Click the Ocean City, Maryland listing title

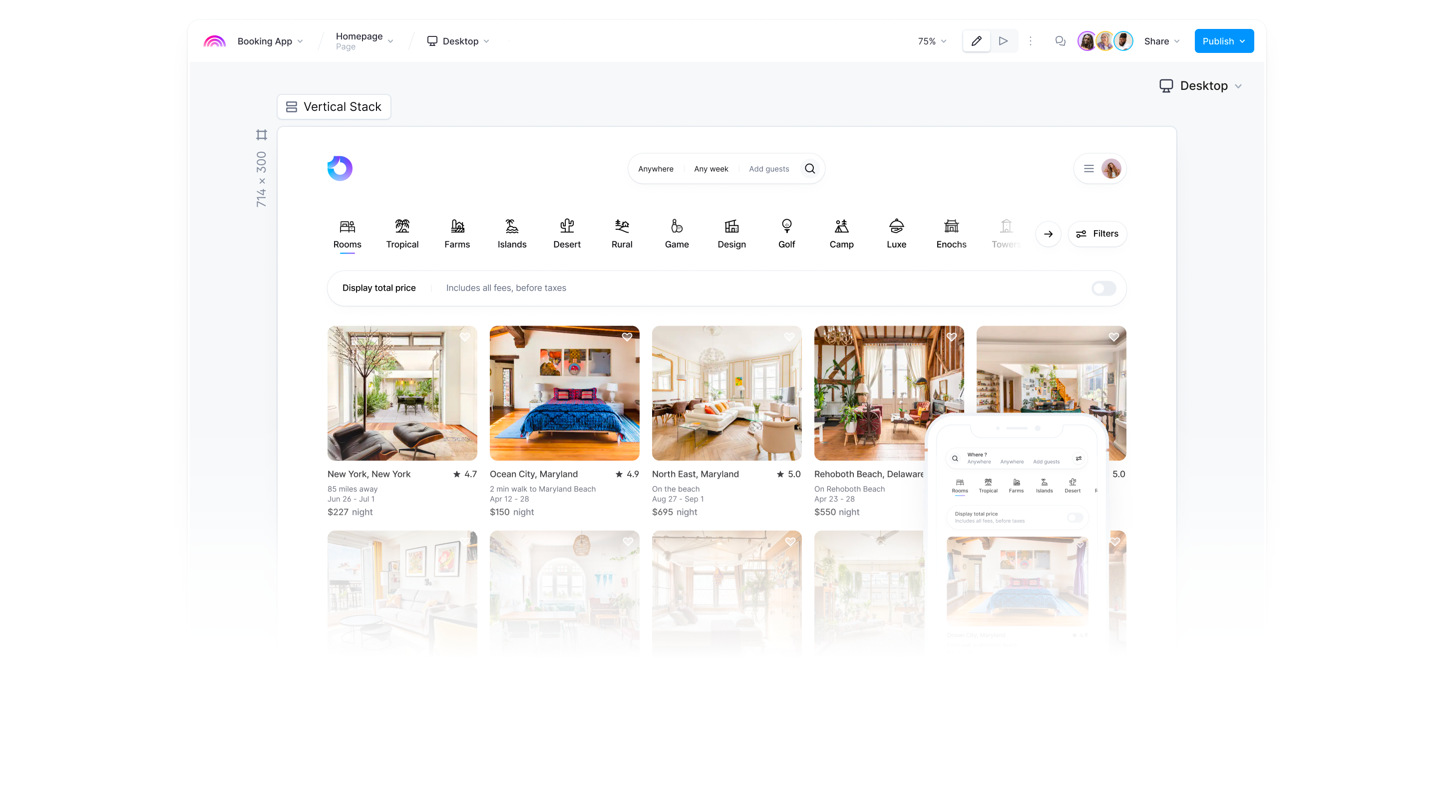(534, 474)
